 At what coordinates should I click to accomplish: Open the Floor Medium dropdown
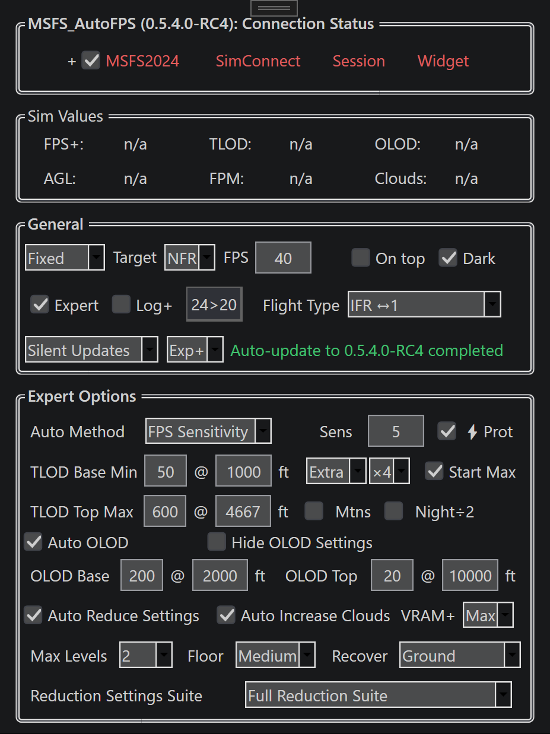point(275,656)
